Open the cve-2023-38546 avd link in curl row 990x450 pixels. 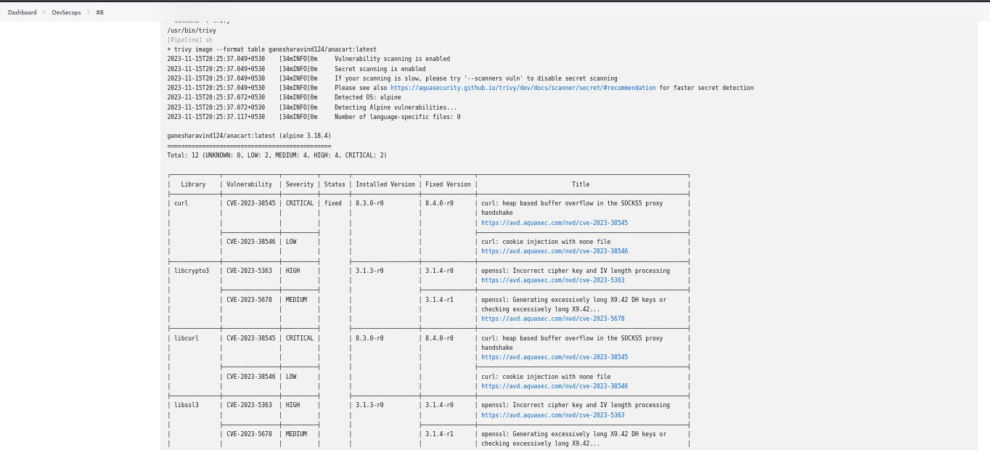(x=555, y=251)
